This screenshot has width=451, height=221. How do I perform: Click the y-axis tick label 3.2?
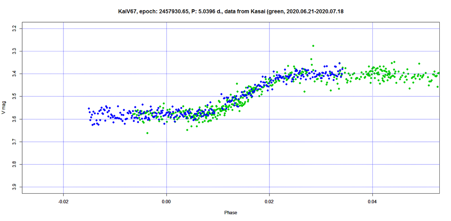pos(14,29)
